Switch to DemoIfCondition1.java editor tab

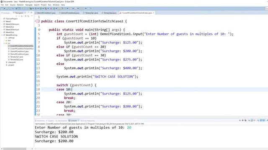(x=46, y=13)
